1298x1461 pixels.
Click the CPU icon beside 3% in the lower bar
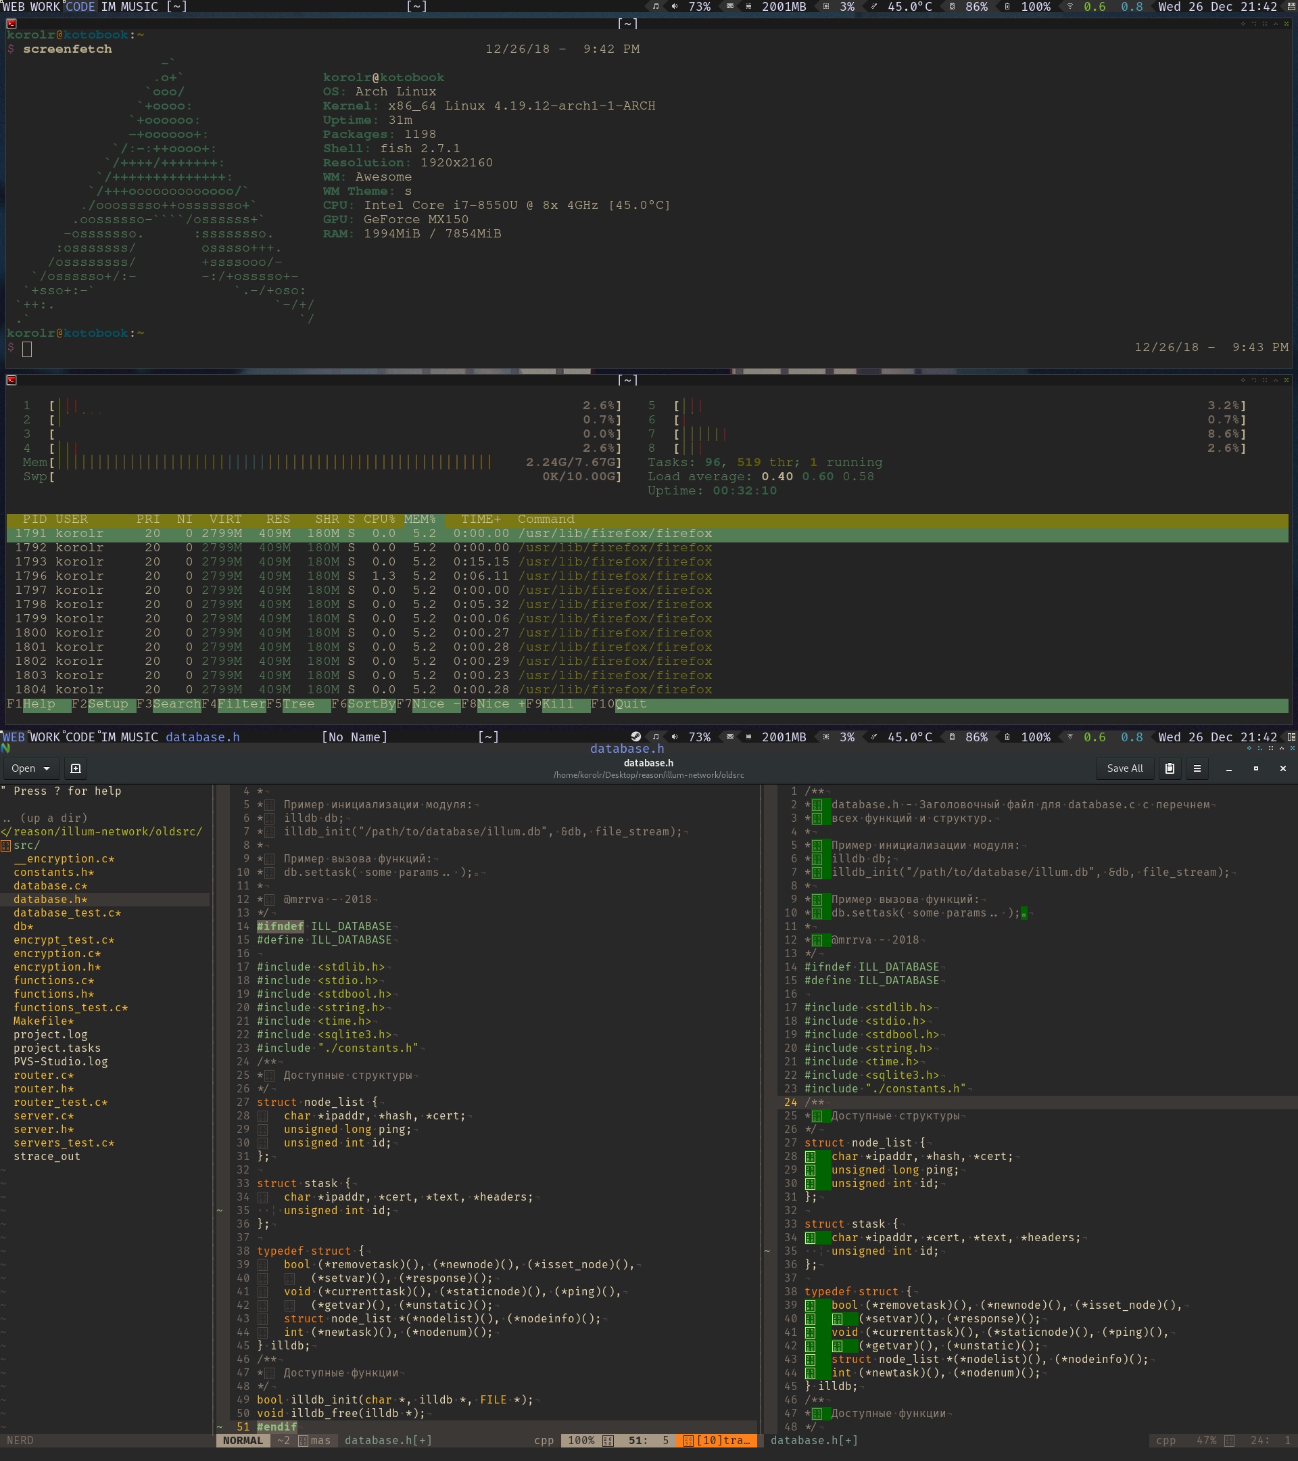coord(826,737)
